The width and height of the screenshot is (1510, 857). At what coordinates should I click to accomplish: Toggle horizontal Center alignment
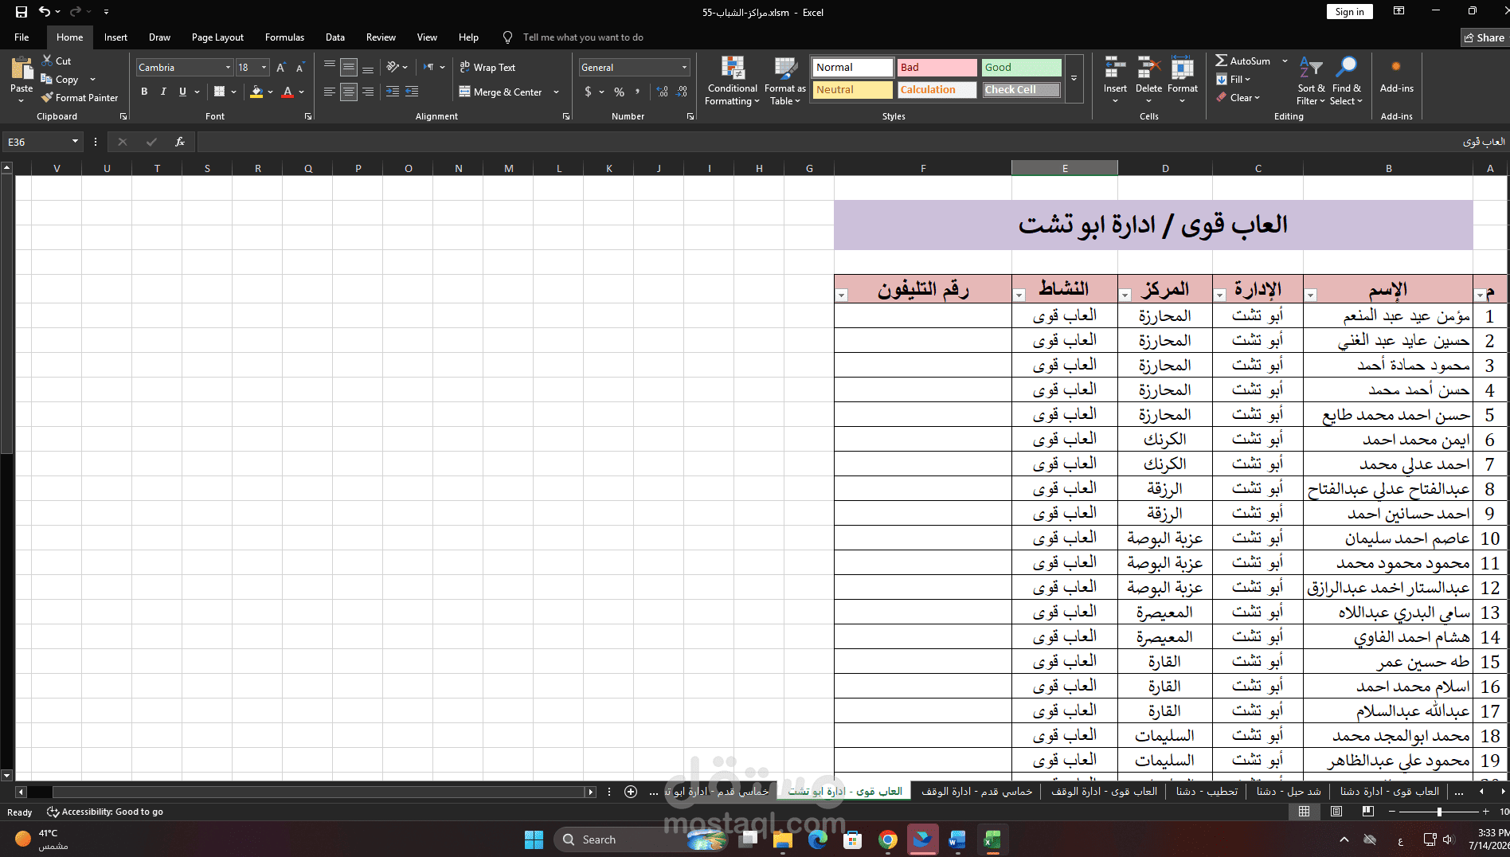(349, 92)
